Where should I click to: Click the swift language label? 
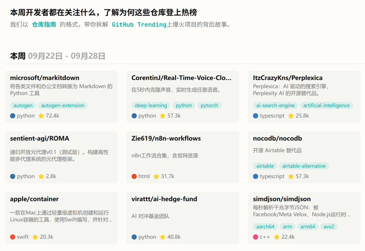(23, 237)
